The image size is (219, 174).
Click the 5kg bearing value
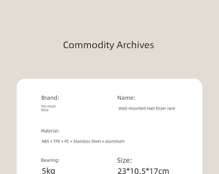(x=48, y=171)
